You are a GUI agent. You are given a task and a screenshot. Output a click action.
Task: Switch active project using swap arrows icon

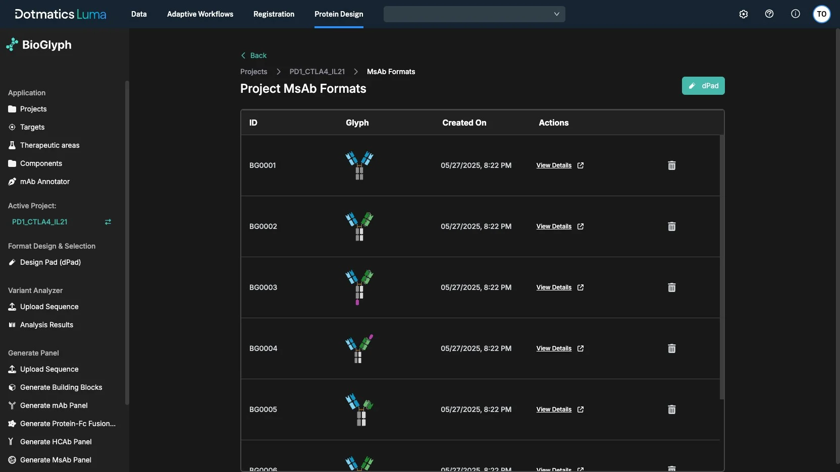(108, 222)
